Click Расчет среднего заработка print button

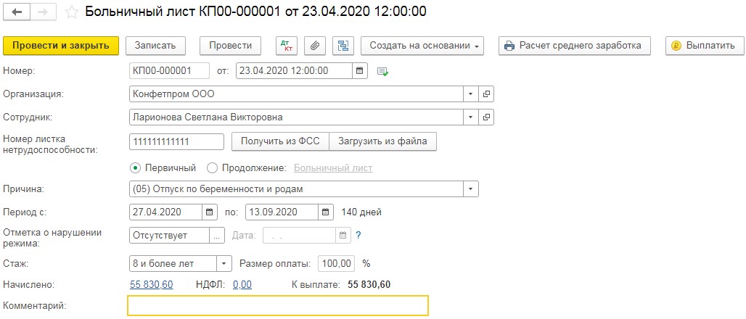pyautogui.click(x=573, y=45)
